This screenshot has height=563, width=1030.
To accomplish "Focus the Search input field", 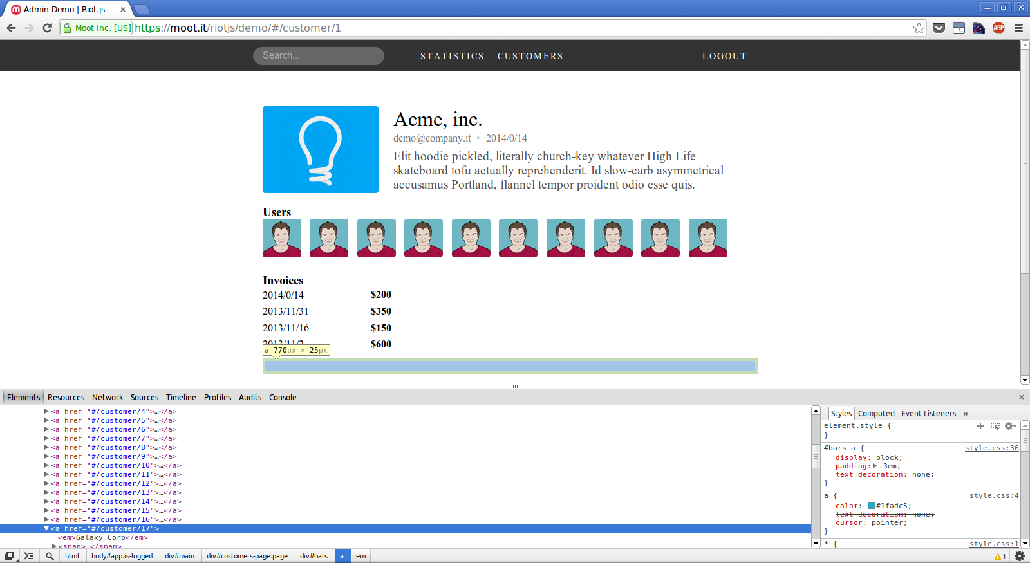I will pos(319,56).
